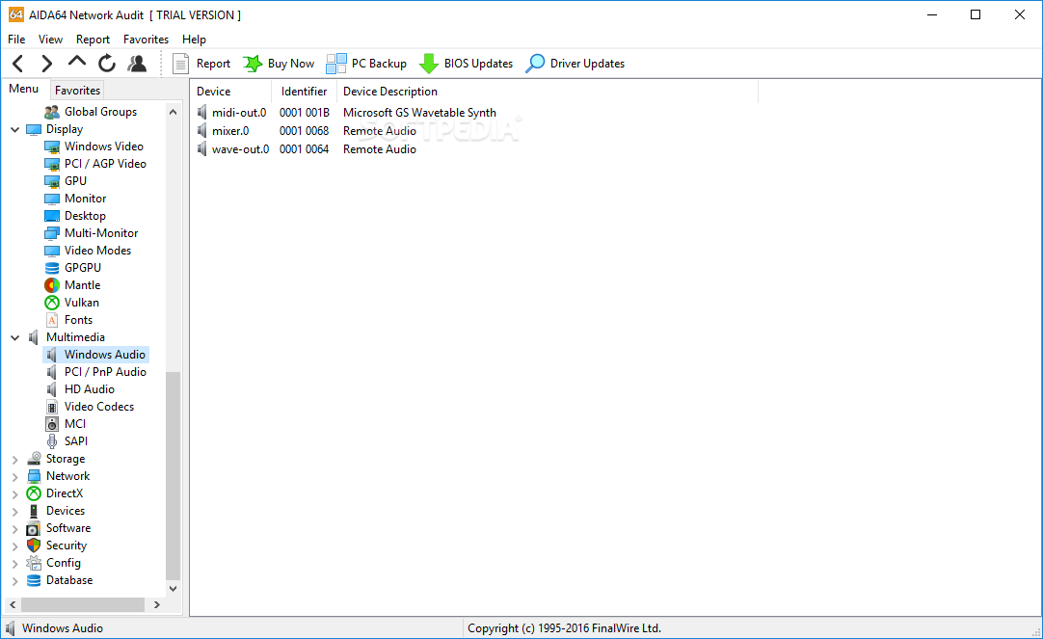Click Microsoft GS Wavetable Synth description
Screen dimensions: 1043x639
pyautogui.click(x=419, y=113)
